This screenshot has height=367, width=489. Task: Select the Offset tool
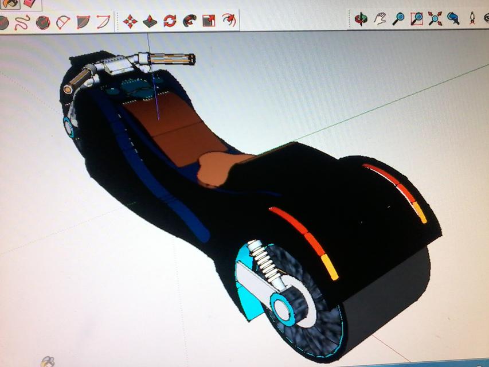click(227, 21)
